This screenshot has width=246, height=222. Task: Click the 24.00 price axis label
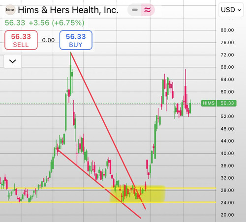227,203
